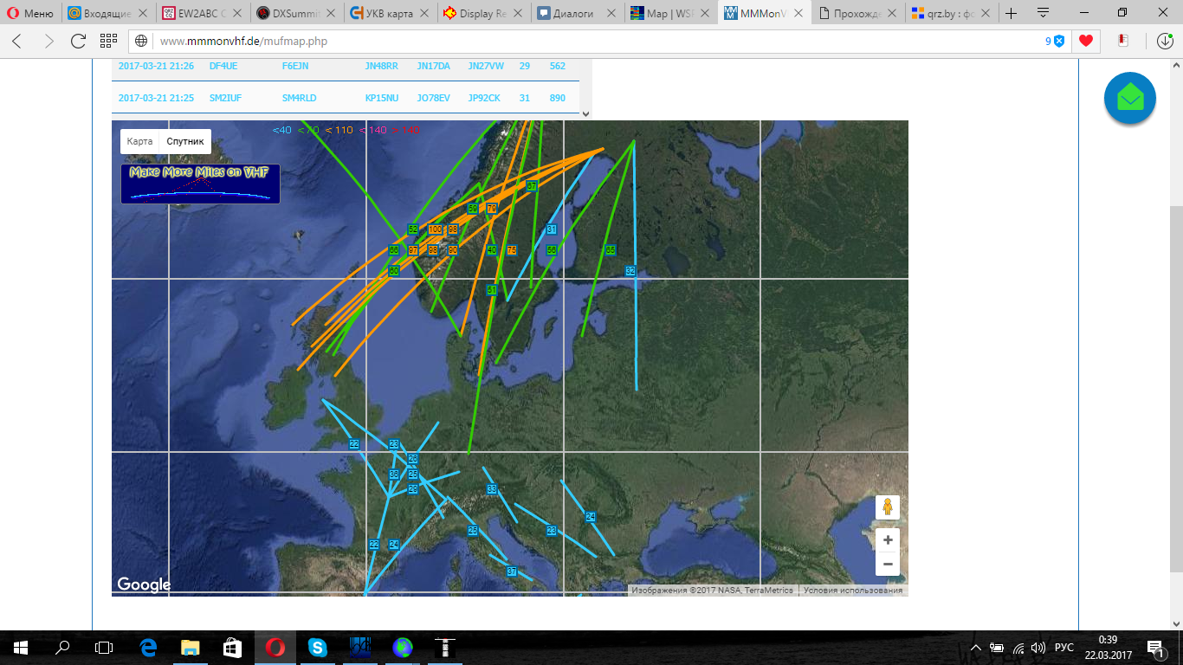
Task: Open Условия использования link on map
Action: 852,591
